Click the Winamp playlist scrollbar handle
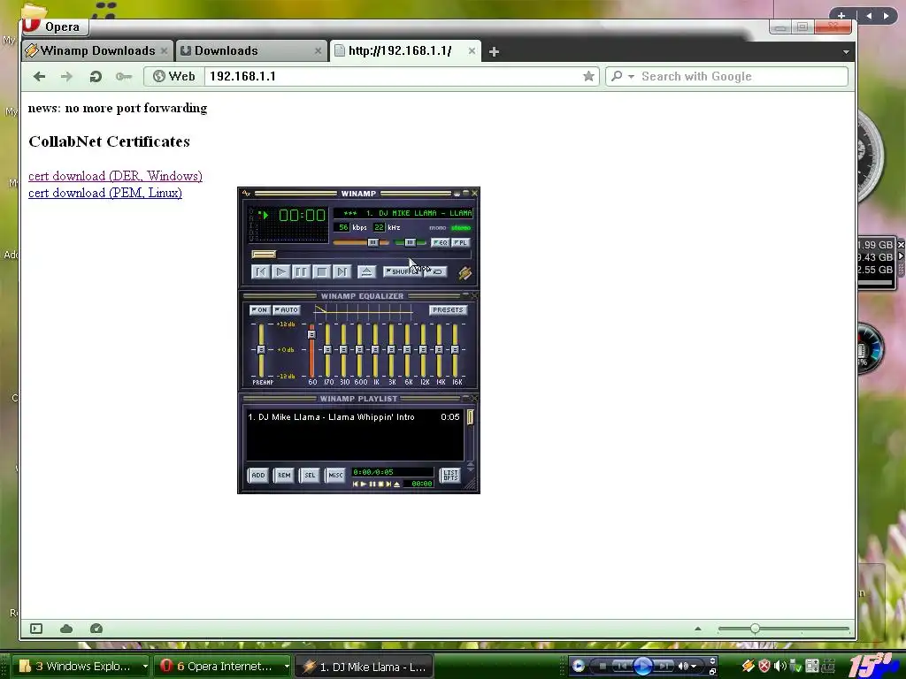This screenshot has width=906, height=679. [x=471, y=417]
